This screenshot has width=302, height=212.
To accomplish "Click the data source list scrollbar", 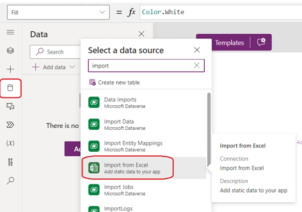I will [x=209, y=130].
